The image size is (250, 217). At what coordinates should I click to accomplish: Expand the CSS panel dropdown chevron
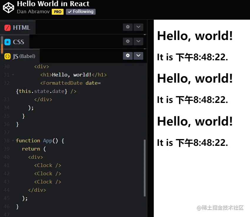point(138,41)
